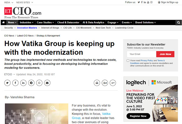Open the Privacy Policy link

[x=147, y=60]
